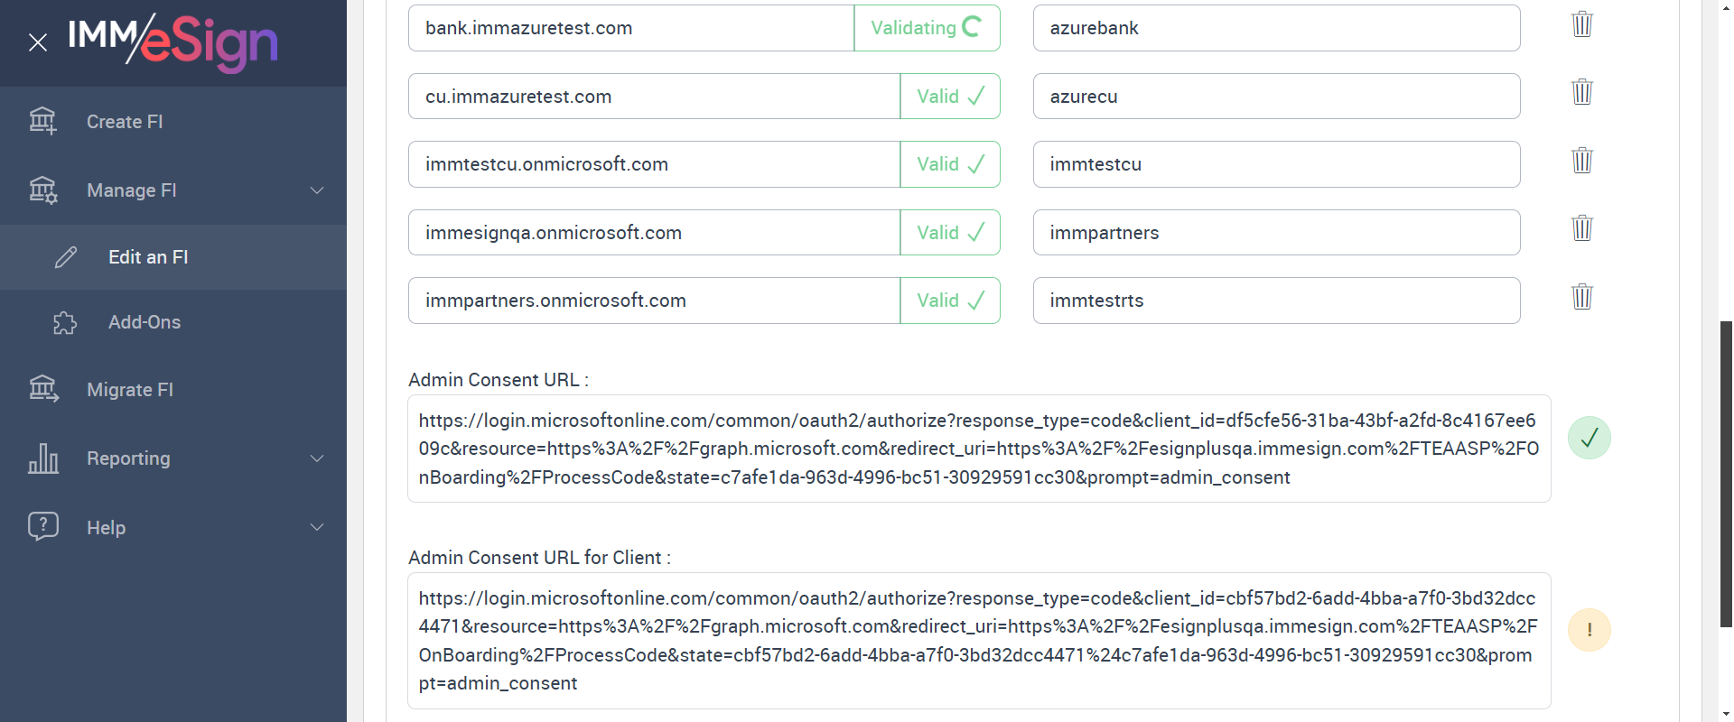Viewport: 1734px width, 722px height.
Task: Trash the immpartners.onmicrosoft.com domain row
Action: [1581, 297]
